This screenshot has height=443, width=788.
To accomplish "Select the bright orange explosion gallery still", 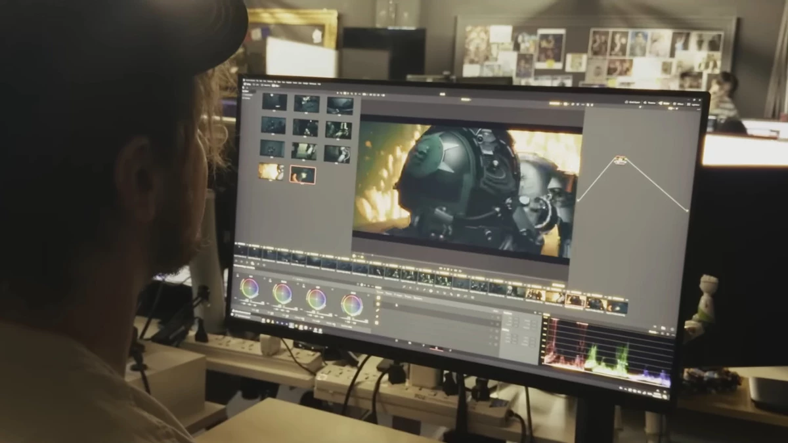I will 271,171.
